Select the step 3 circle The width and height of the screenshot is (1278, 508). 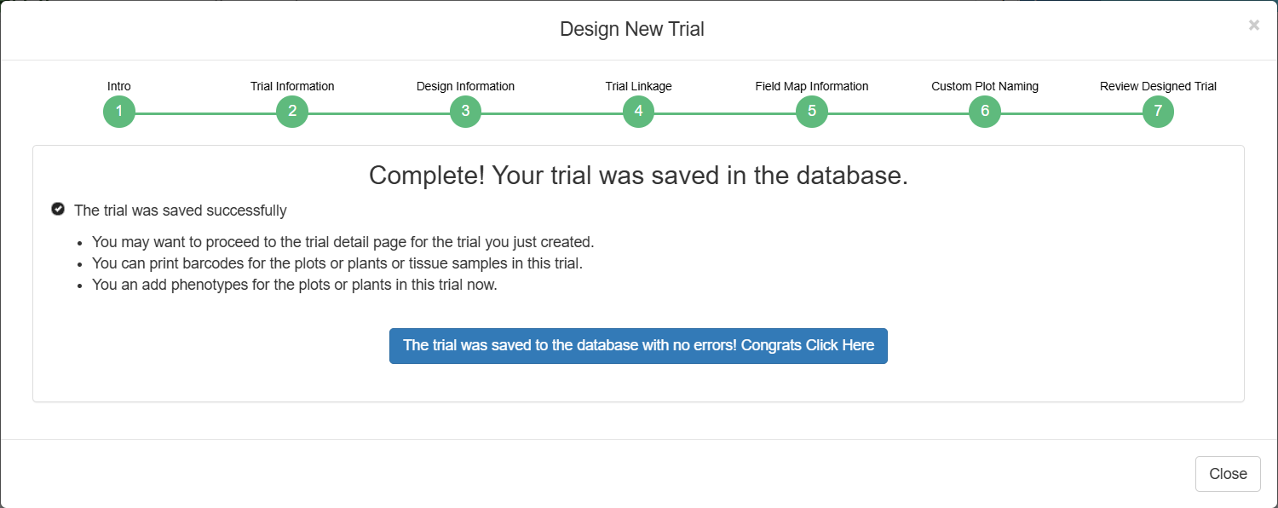click(x=465, y=112)
